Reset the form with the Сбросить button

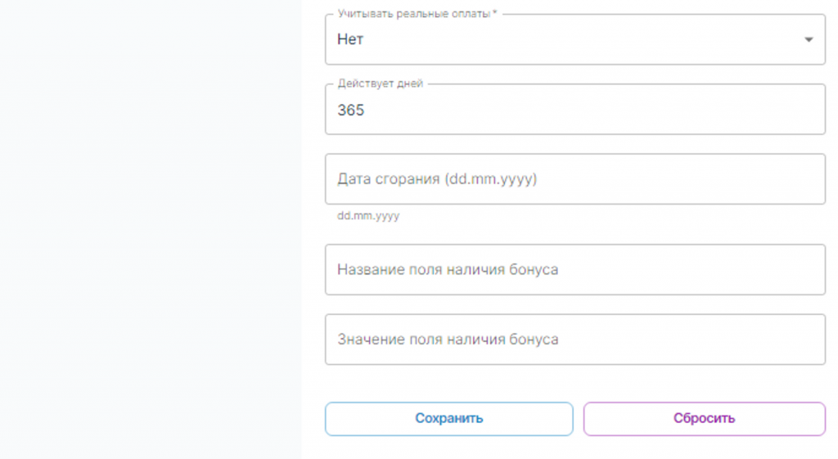tap(705, 419)
